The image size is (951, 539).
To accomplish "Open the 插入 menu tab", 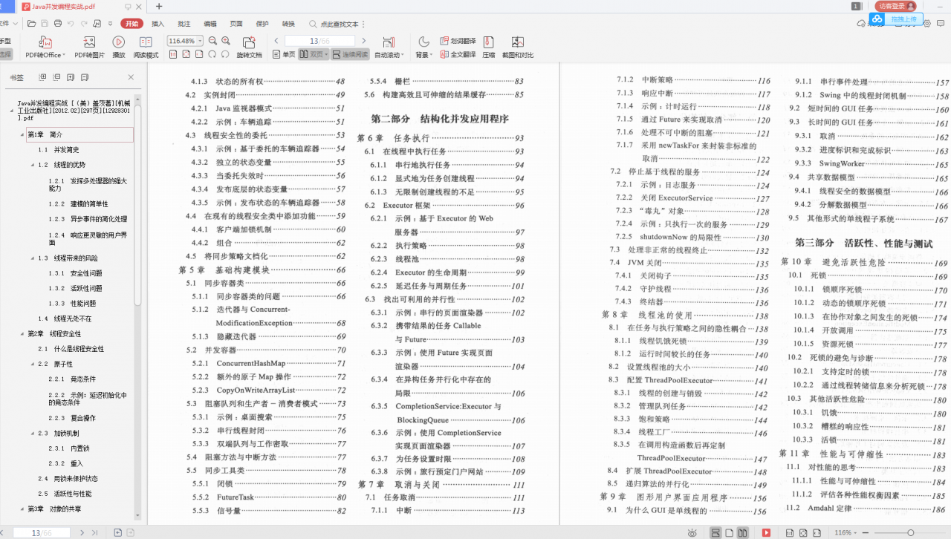I will click(158, 24).
